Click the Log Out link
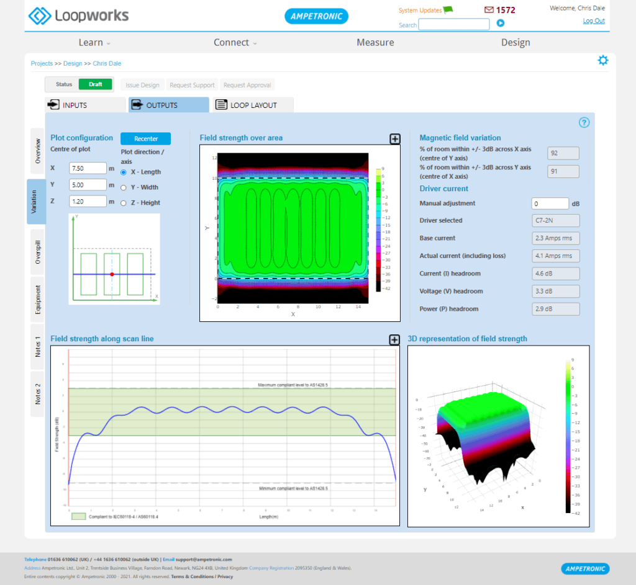Image resolution: width=636 pixels, height=585 pixels. [x=594, y=20]
